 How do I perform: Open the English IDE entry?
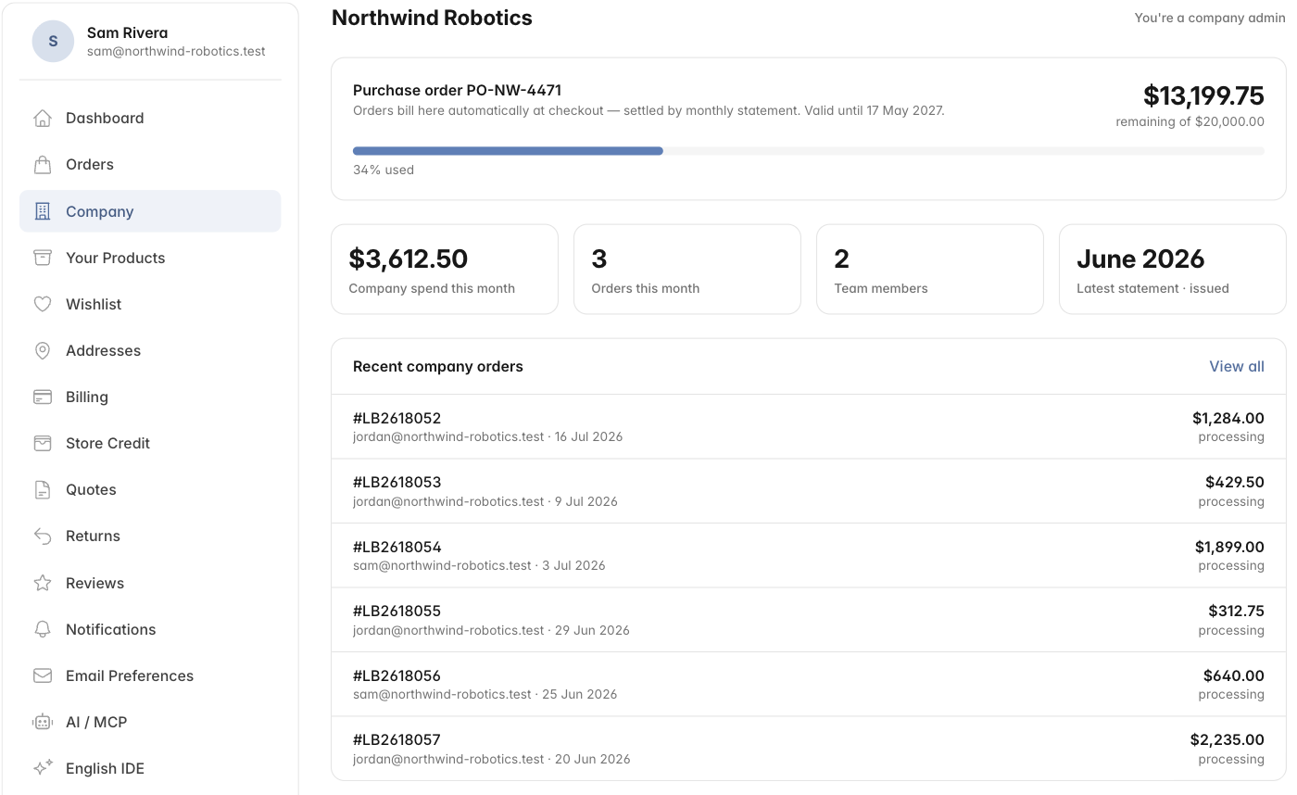(150, 768)
